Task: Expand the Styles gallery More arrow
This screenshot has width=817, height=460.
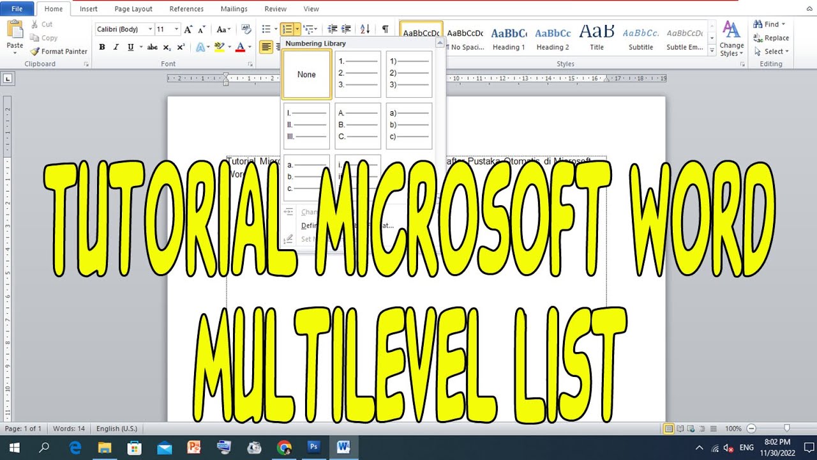Action: [712, 51]
